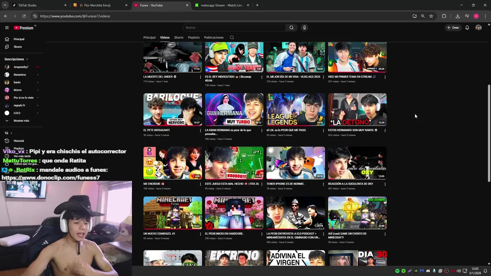Click the YouTube Premium logo
491x276 pixels.
(24, 28)
